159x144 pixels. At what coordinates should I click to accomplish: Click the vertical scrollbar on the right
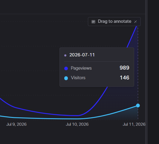[146, 72]
